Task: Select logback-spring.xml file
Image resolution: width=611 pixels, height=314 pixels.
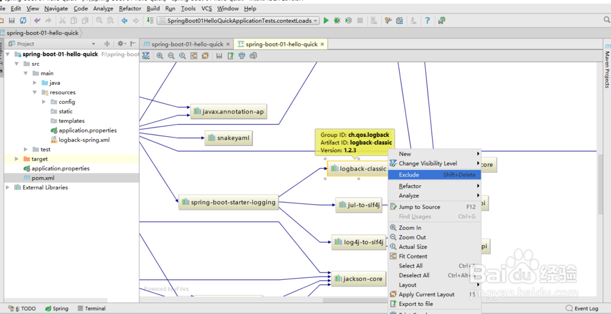Action: click(84, 140)
